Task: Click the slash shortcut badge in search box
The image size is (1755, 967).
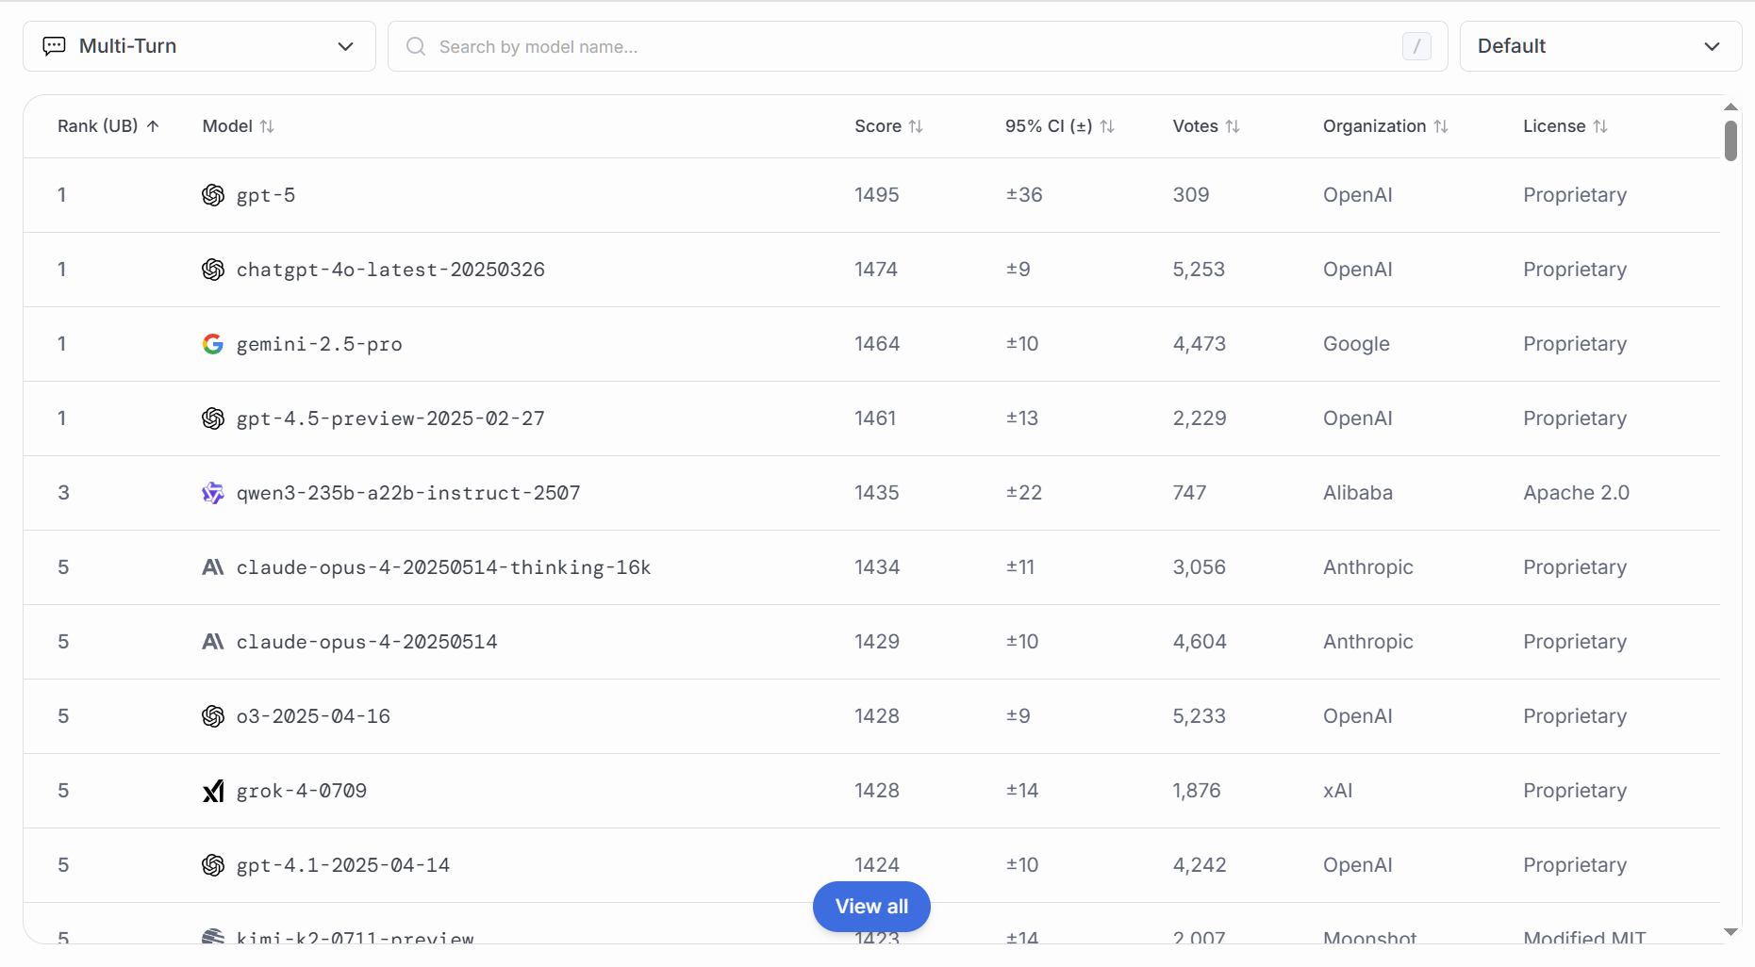Action: (1416, 46)
